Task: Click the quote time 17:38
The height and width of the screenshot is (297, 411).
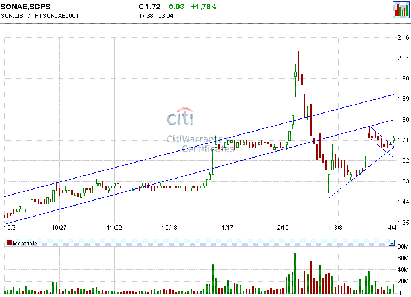Action: (x=146, y=15)
